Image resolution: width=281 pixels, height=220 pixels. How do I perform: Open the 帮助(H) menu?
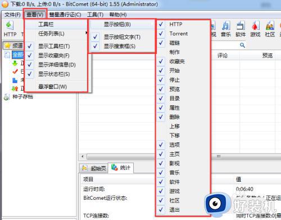click(x=118, y=15)
